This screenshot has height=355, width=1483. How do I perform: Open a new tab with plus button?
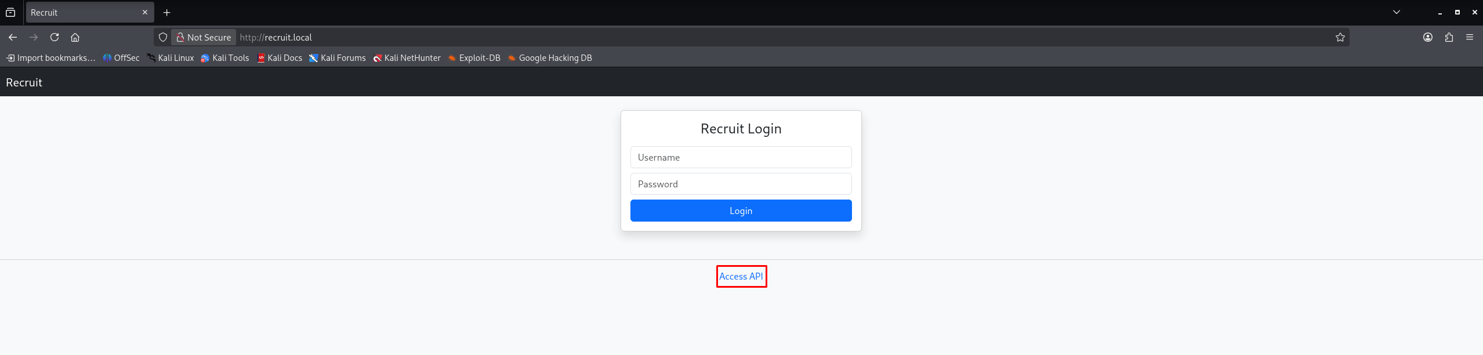click(167, 12)
